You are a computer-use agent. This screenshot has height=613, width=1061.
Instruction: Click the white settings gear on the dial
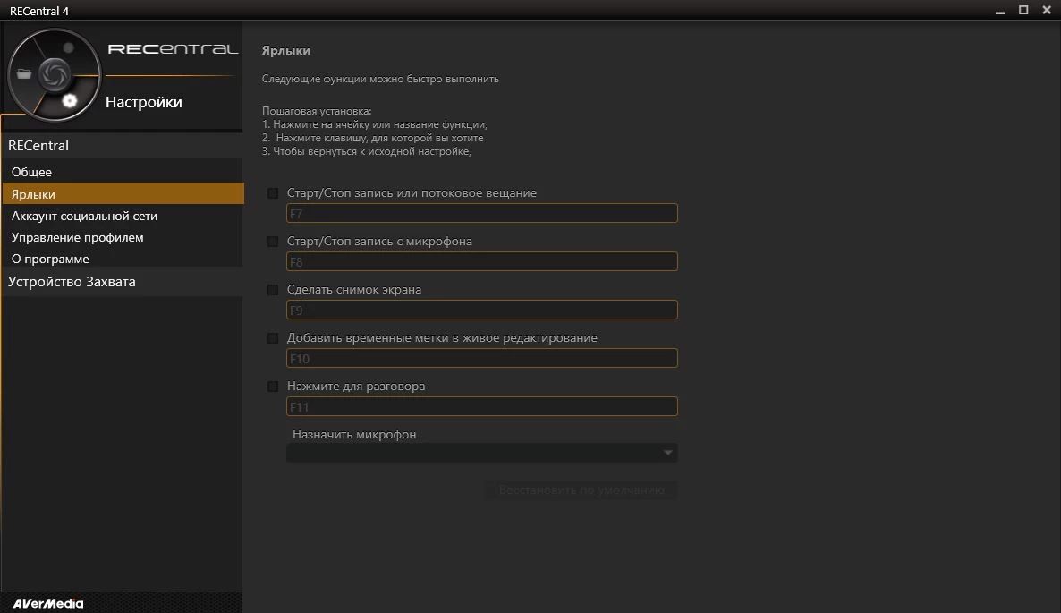[69, 101]
